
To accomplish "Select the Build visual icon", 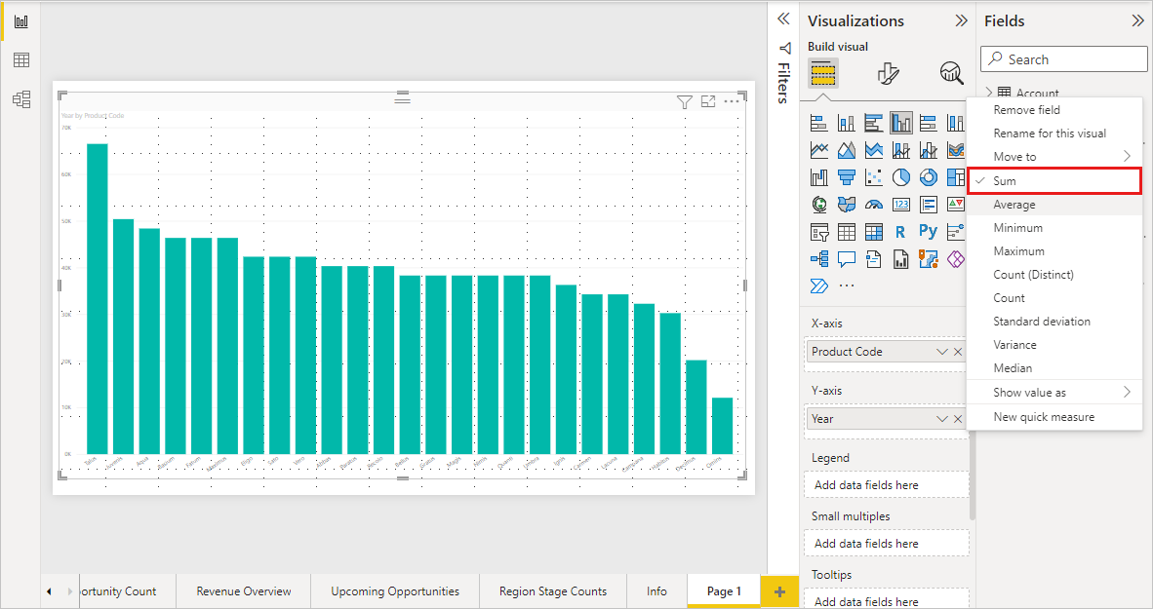I will click(x=823, y=73).
